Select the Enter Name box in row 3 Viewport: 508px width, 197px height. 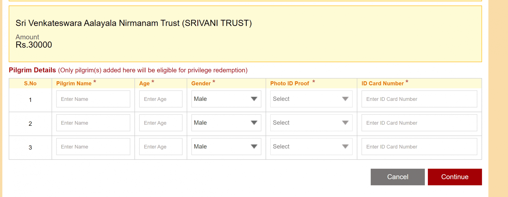pyautogui.click(x=93, y=147)
